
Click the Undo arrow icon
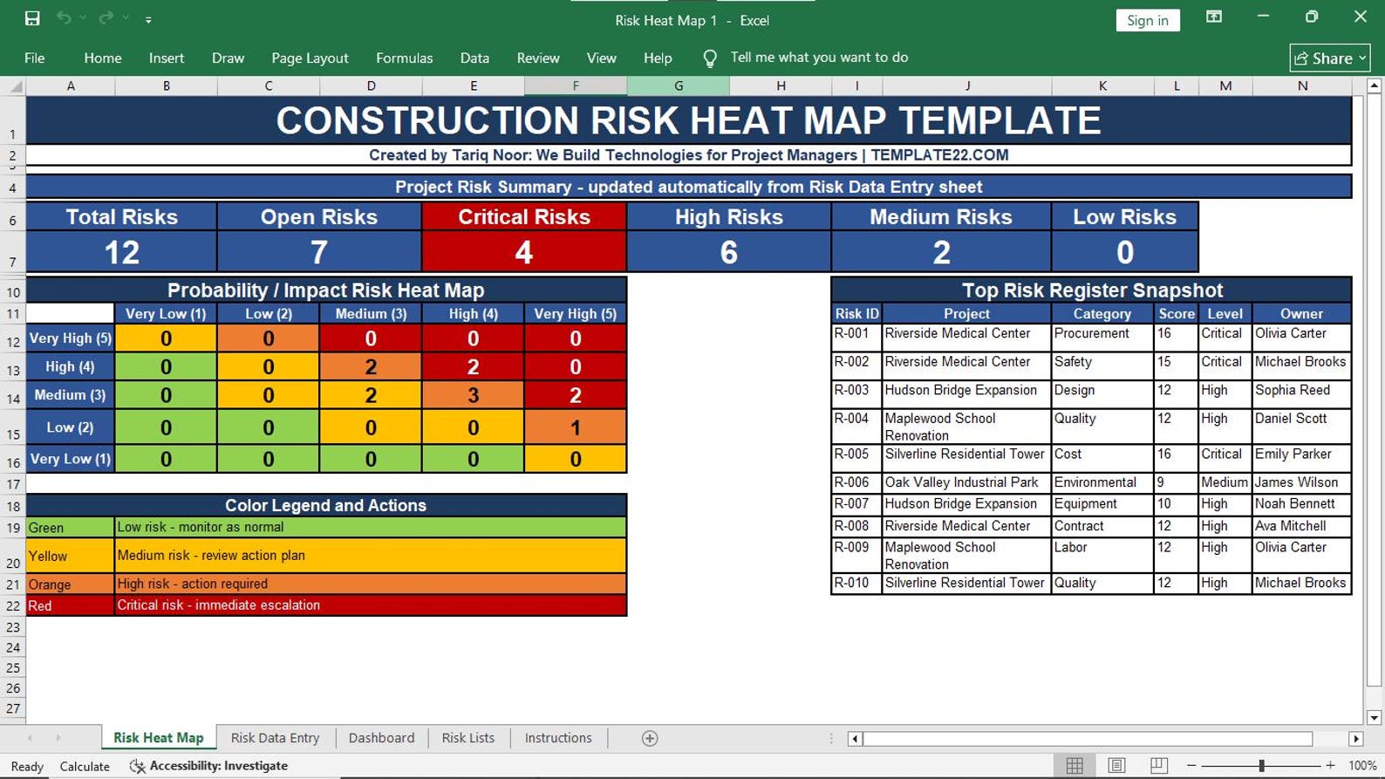(64, 18)
